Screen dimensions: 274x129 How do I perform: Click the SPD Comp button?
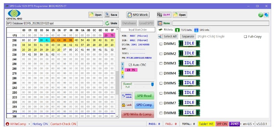(144, 105)
